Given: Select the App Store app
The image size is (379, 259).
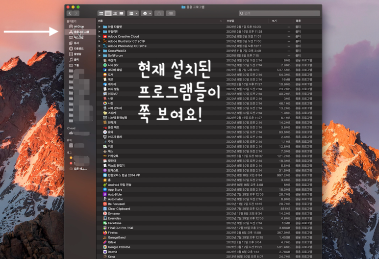Looking at the screenshot, I should tap(113, 190).
